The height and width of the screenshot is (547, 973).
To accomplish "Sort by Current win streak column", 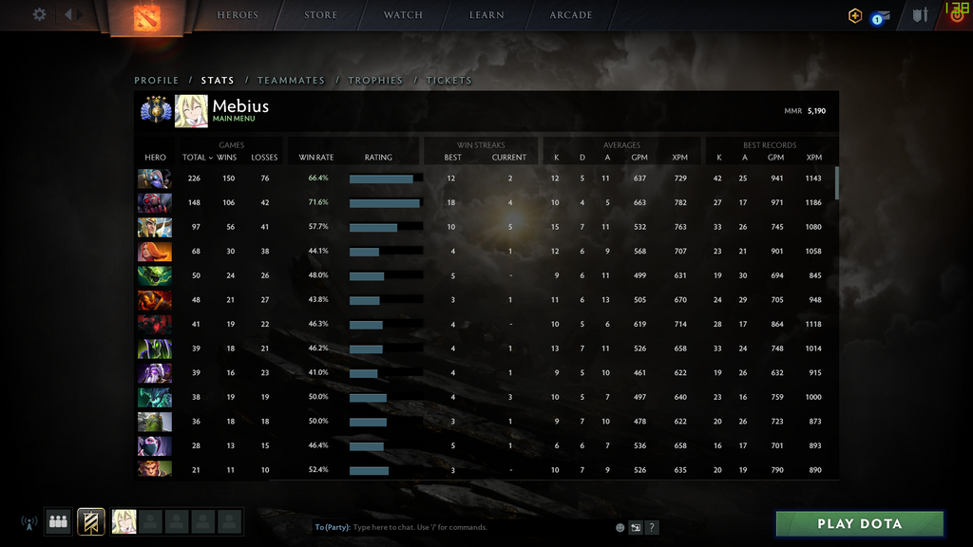I will (509, 158).
